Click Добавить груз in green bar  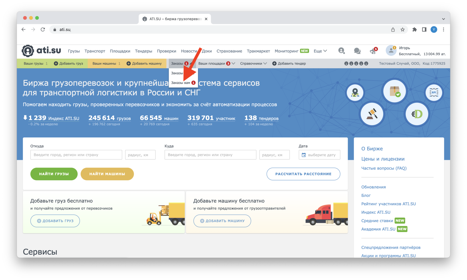point(68,63)
